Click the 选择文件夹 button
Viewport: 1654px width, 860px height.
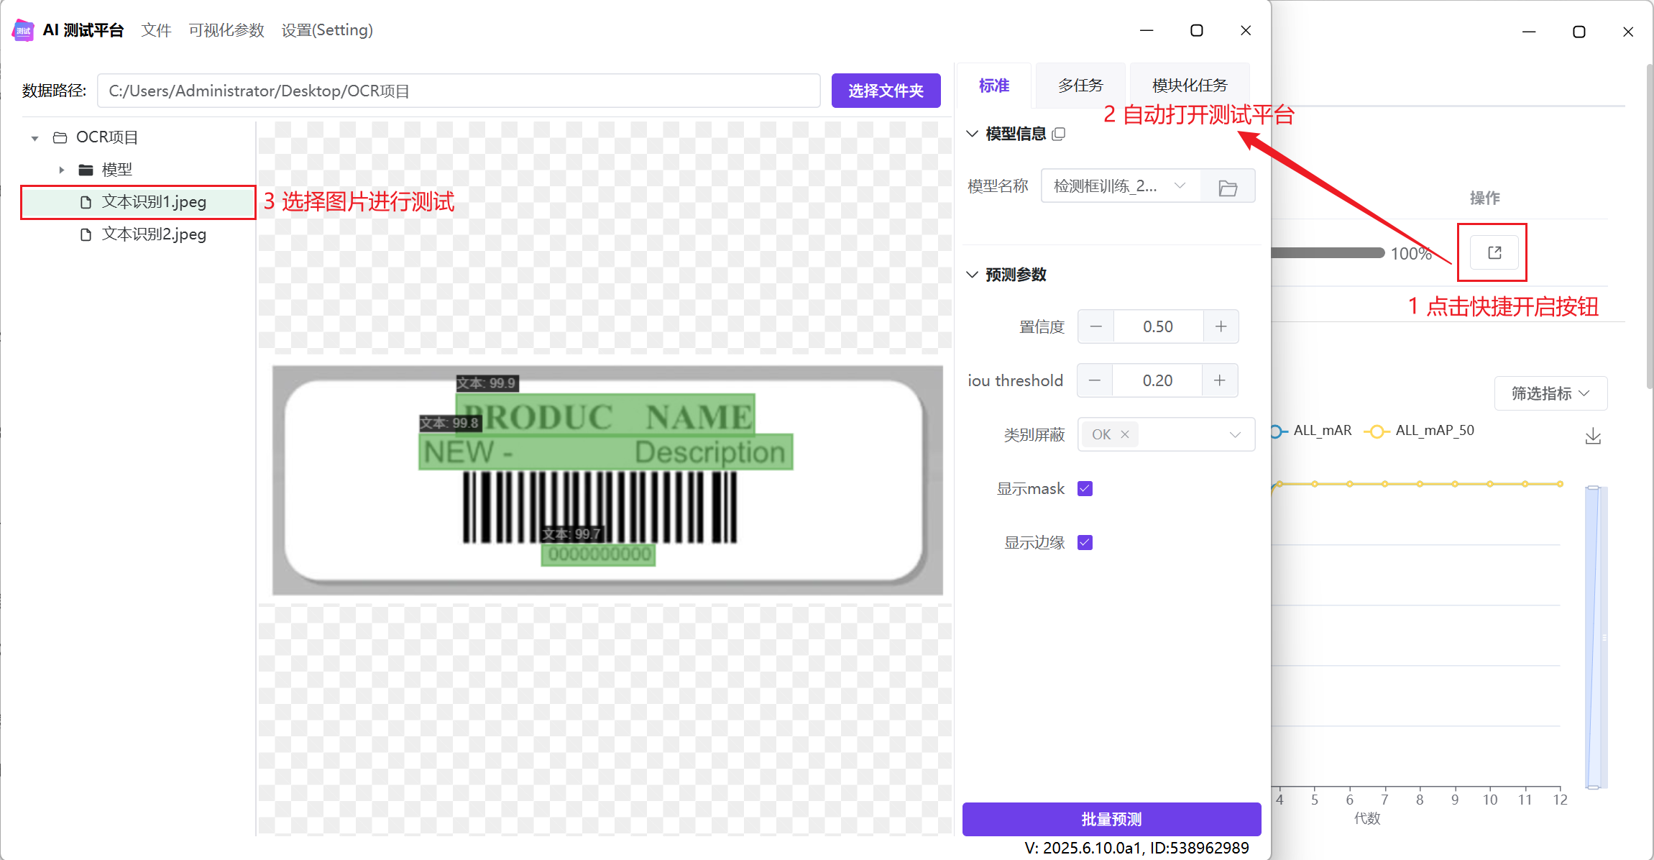pyautogui.click(x=886, y=91)
